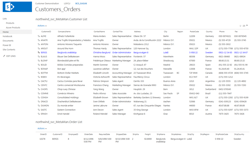Click the Christina Berglund contact cell

coord(102,52)
